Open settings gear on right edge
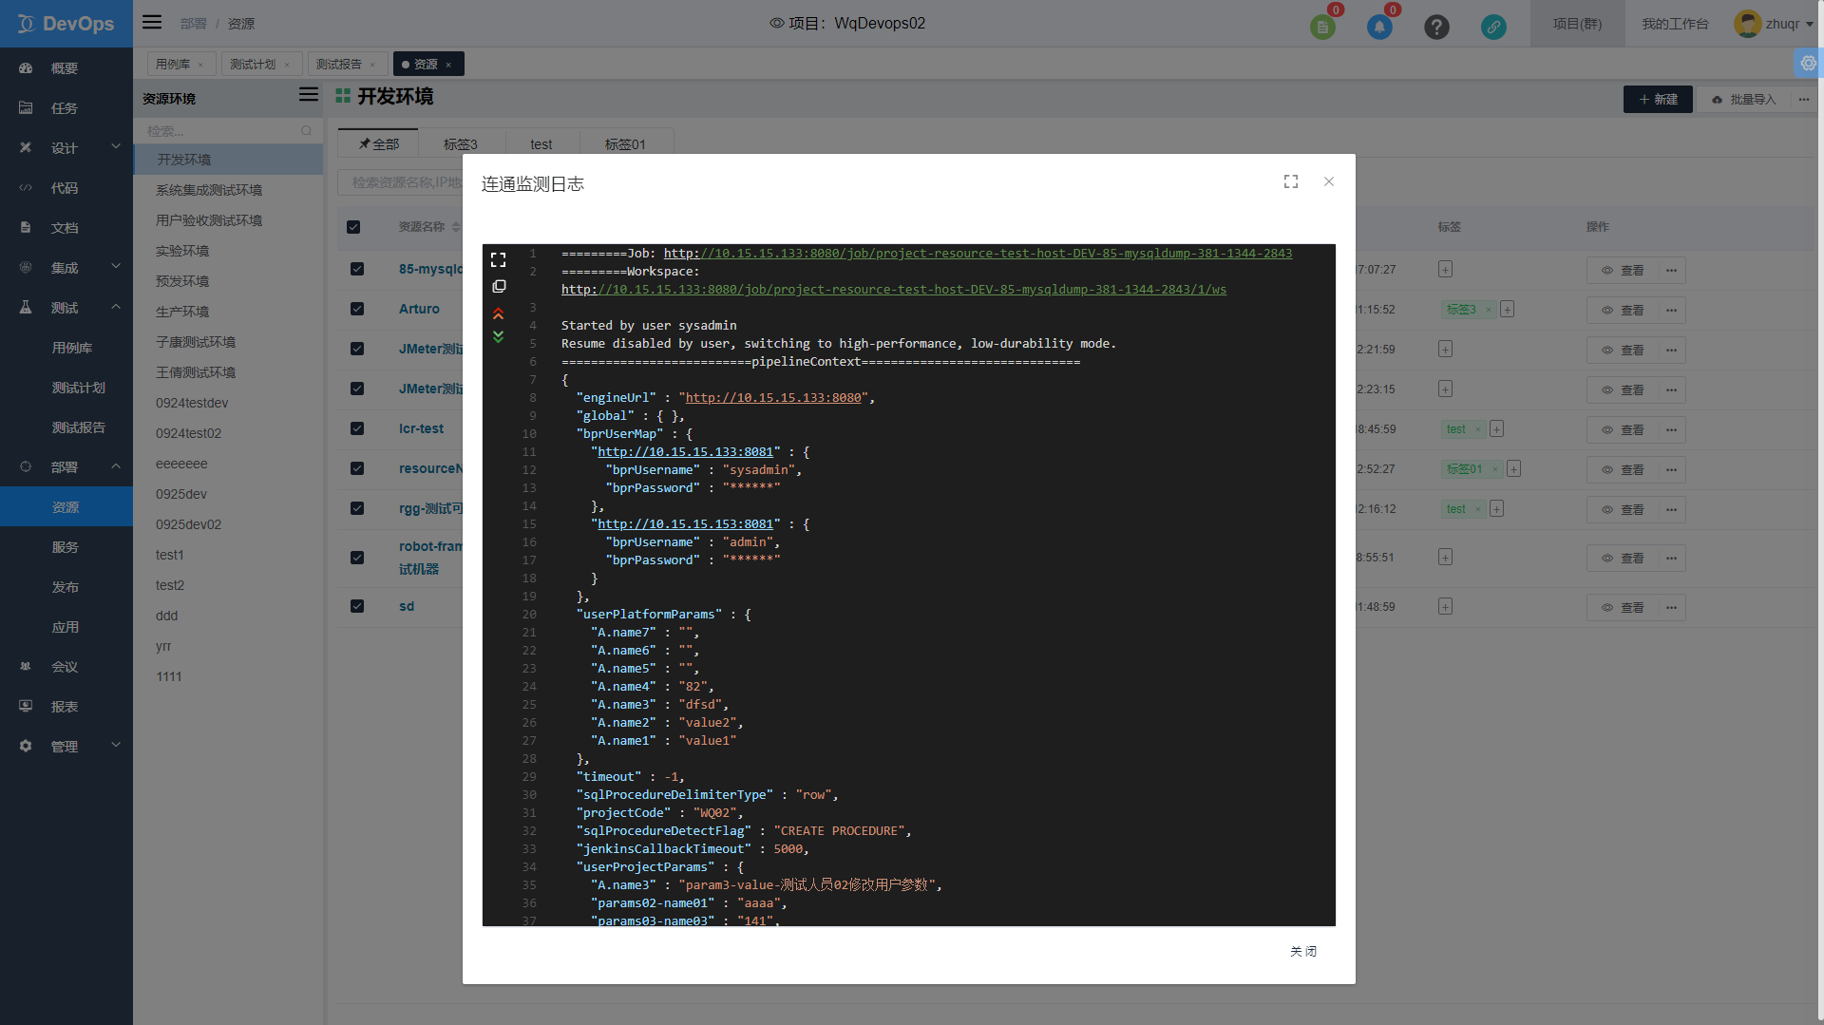1824x1025 pixels. tap(1809, 63)
